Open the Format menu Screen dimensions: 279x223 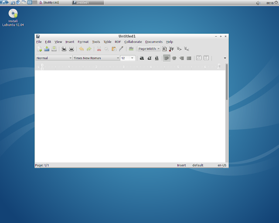tap(83, 42)
